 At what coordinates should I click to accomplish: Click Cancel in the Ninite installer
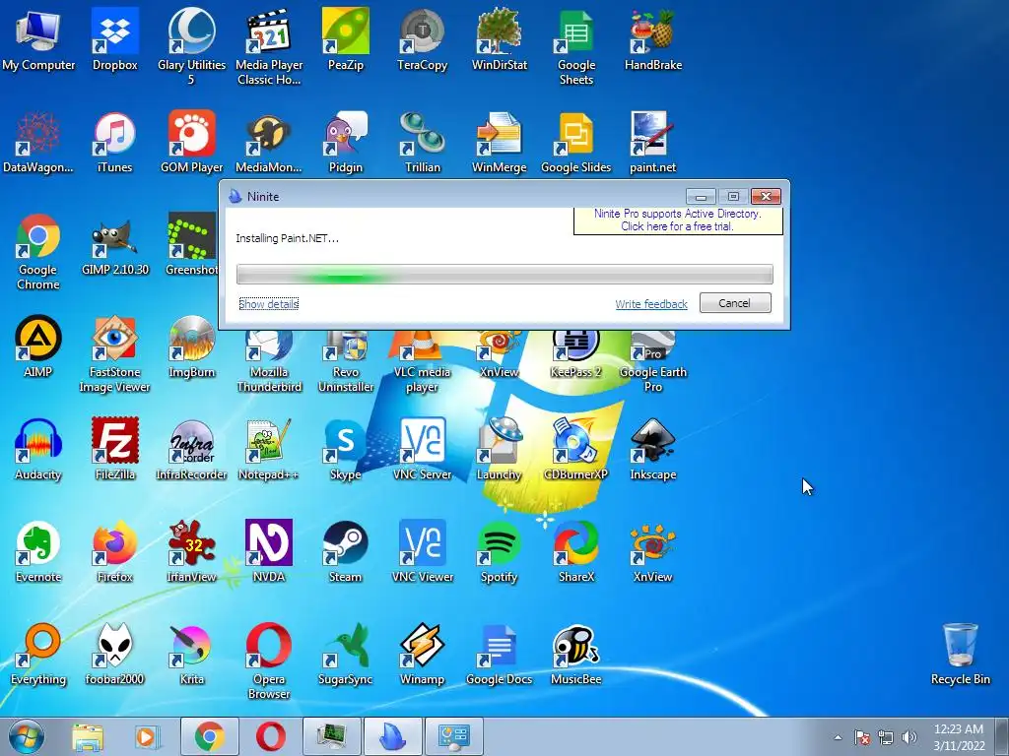click(x=735, y=303)
